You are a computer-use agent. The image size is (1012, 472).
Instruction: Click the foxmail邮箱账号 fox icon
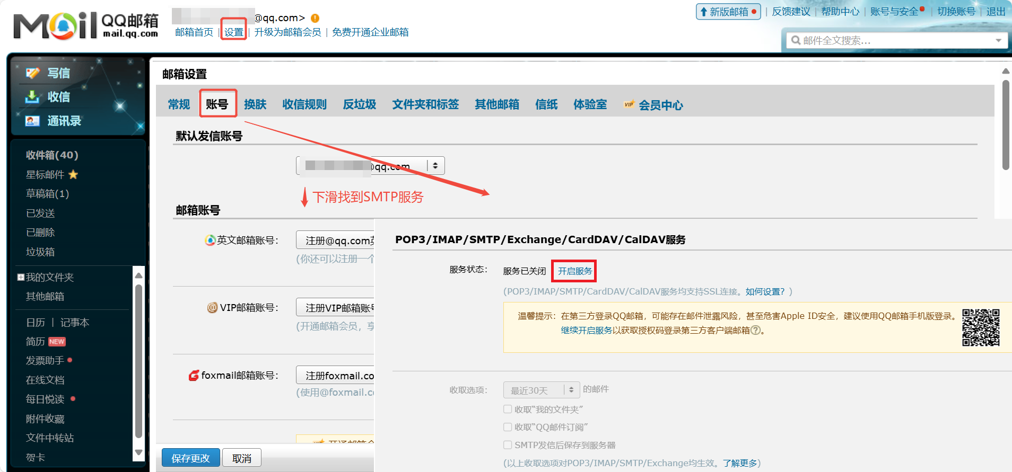click(x=194, y=375)
